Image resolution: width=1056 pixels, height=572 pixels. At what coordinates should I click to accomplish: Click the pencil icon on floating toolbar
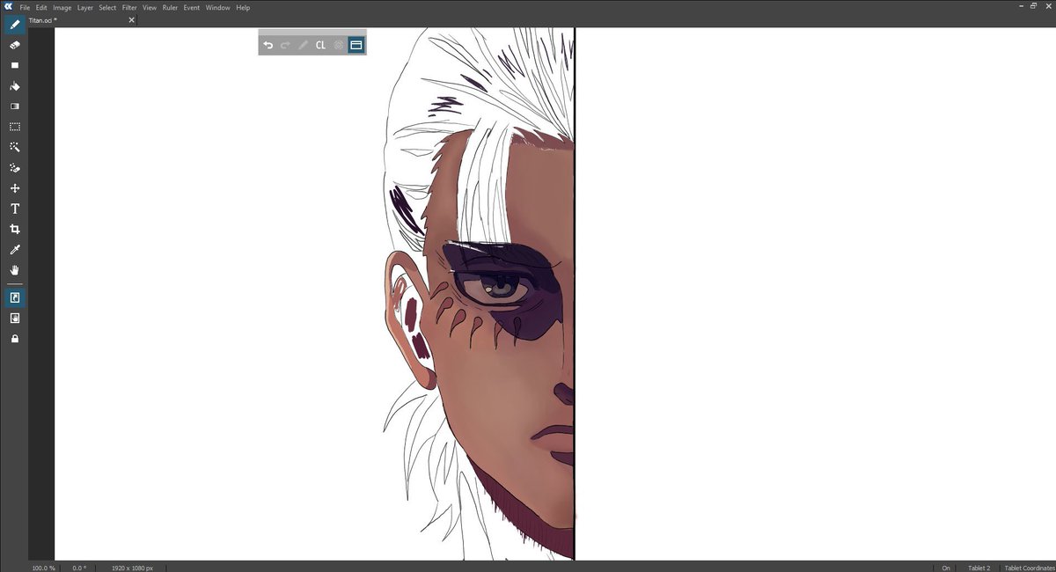tap(303, 45)
